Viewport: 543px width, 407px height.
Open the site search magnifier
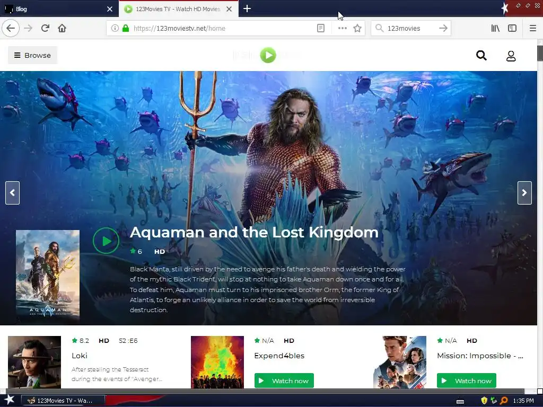[x=481, y=55]
